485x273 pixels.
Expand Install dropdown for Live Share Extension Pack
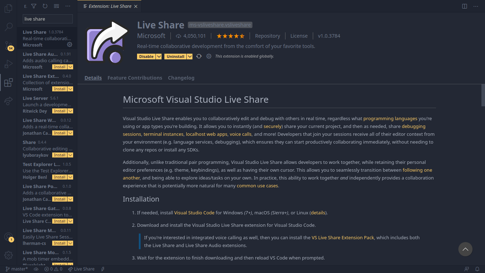[70, 89]
